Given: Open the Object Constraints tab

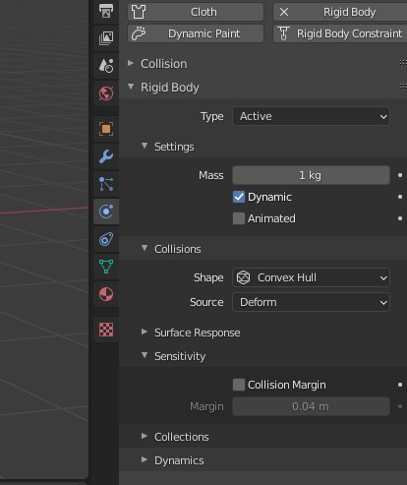Looking at the screenshot, I should pyautogui.click(x=106, y=239).
